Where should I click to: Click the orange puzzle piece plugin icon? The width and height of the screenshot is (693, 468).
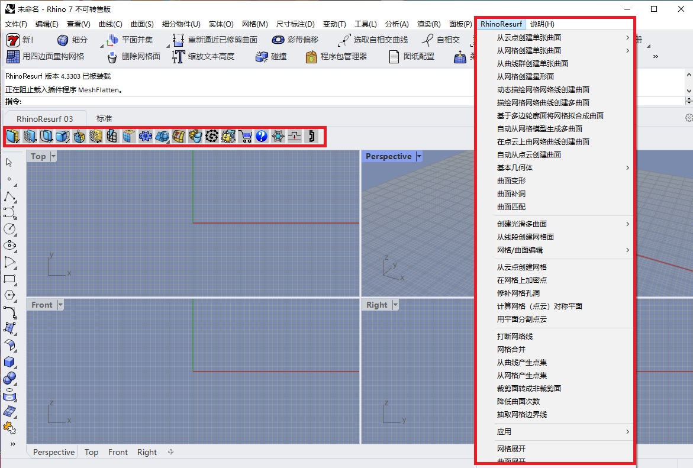9,428
